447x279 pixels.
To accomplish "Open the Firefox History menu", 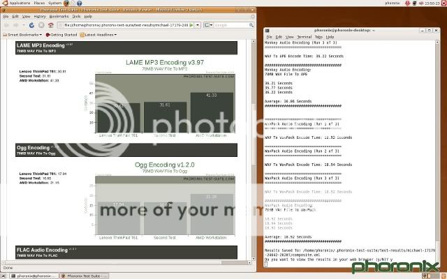I will point(40,17).
